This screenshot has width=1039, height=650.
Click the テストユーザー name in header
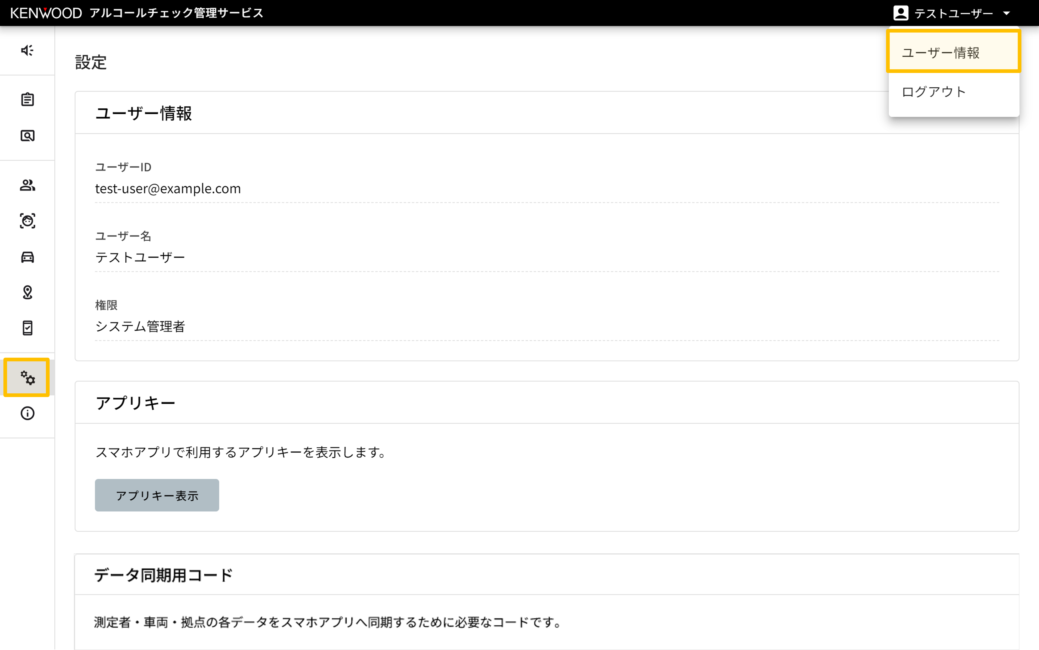pos(953,14)
